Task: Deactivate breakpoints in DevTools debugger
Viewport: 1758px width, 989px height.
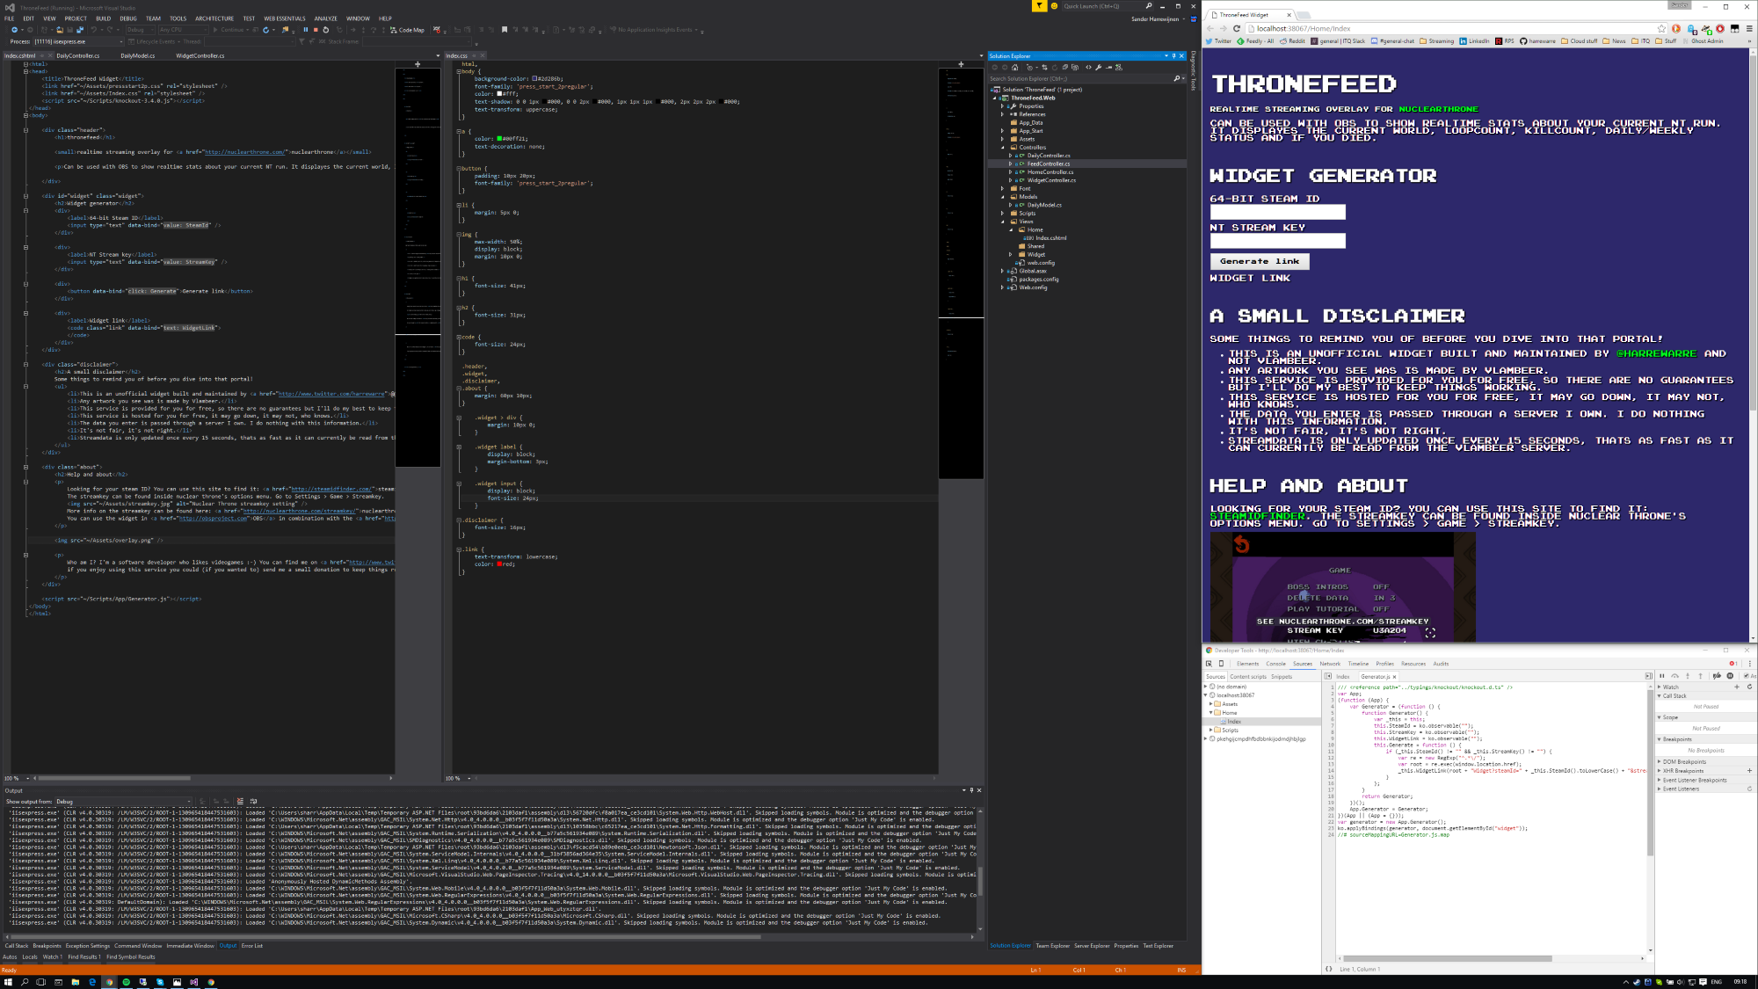Action: (x=1717, y=676)
